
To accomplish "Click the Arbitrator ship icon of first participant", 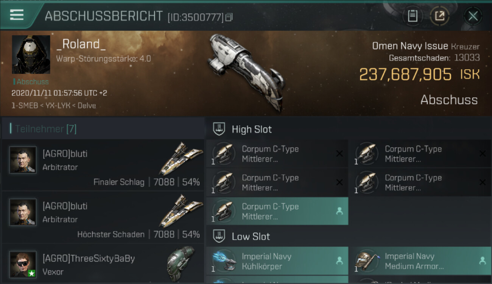I will pos(181,158).
